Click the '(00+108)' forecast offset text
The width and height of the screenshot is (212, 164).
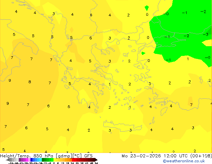(x=201, y=156)
